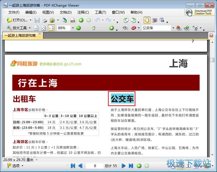Rotate page clockwise
Image resolution: width=217 pixels, height=172 pixels.
[133, 20]
